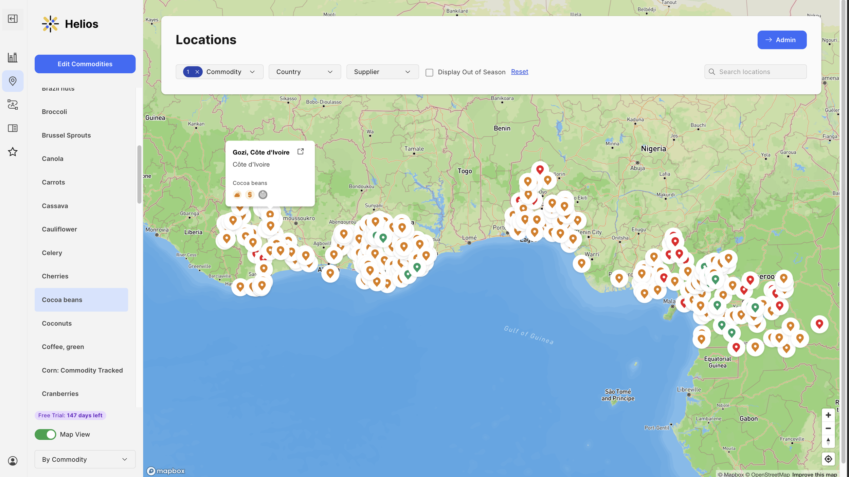Click the Edit Commodities button
This screenshot has height=477, width=849.
point(85,64)
